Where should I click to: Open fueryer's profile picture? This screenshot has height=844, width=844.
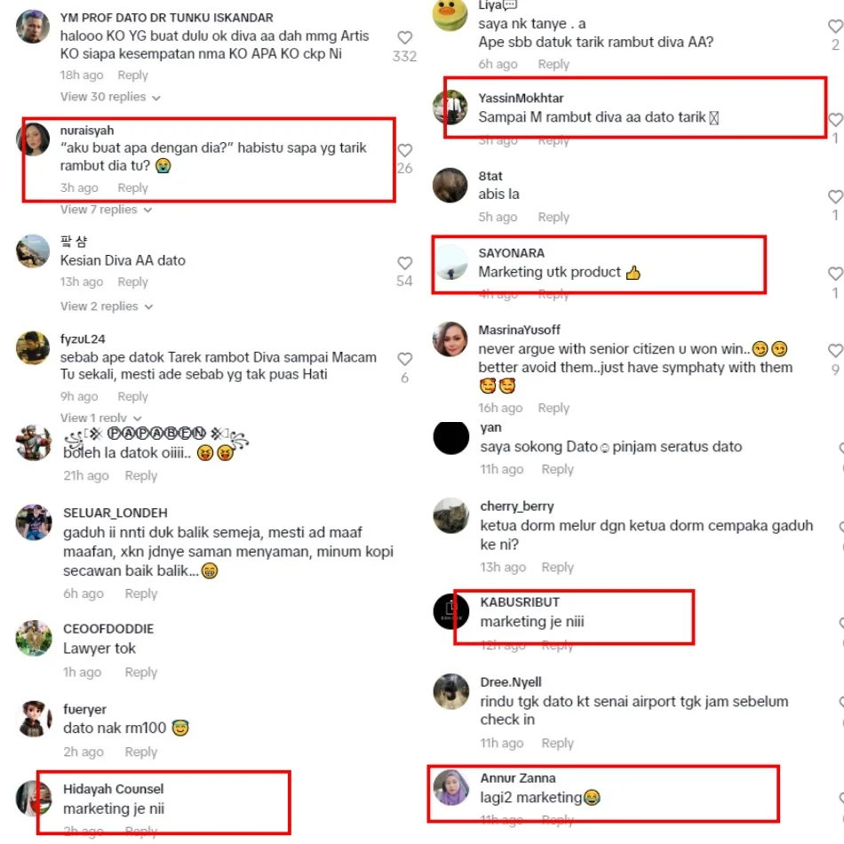point(34,719)
